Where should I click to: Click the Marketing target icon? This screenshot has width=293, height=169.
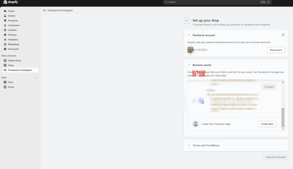(x=5, y=44)
